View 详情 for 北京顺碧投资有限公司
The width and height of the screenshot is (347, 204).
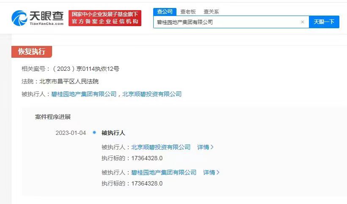click(205, 147)
